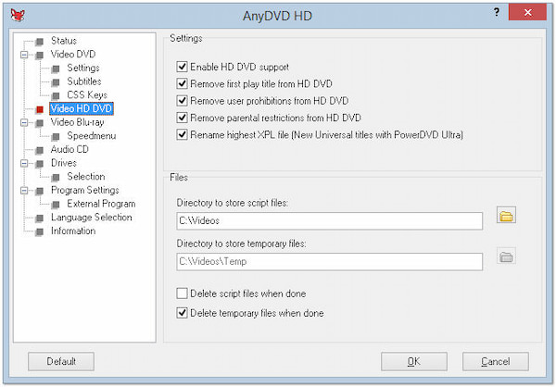The width and height of the screenshot is (556, 387).
Task: Open Program Settings tree item
Action: 85,191
